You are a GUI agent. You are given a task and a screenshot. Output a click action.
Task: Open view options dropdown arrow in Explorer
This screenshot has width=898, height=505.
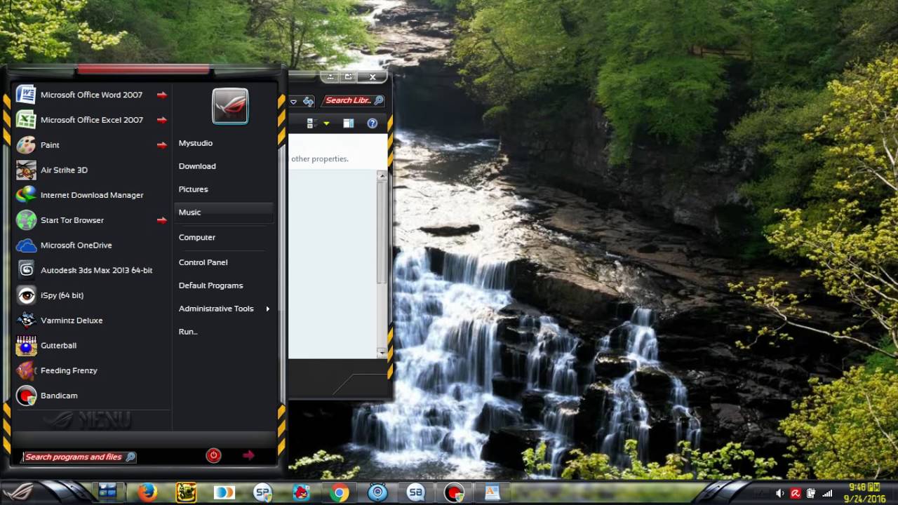326,123
